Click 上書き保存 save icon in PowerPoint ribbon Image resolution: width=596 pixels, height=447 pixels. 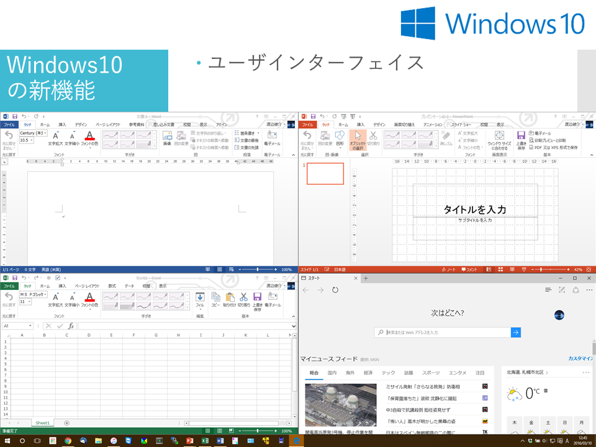pyautogui.click(x=521, y=135)
